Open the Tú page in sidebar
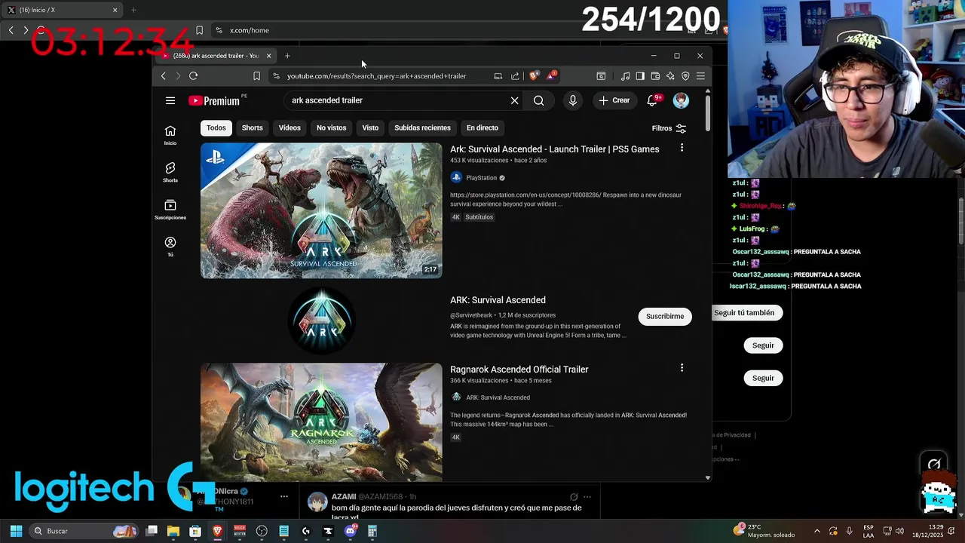965x543 pixels. pyautogui.click(x=170, y=247)
